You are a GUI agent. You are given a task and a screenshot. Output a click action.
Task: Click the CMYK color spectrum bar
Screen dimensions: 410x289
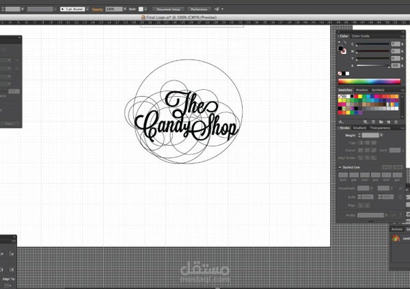pyautogui.click(x=369, y=81)
